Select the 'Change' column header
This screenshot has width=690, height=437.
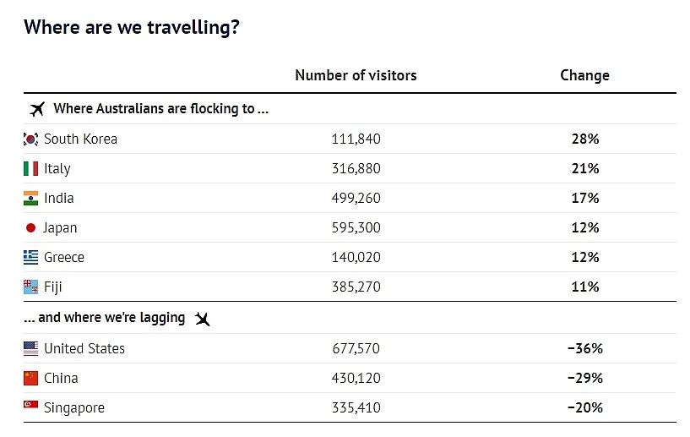pos(584,75)
